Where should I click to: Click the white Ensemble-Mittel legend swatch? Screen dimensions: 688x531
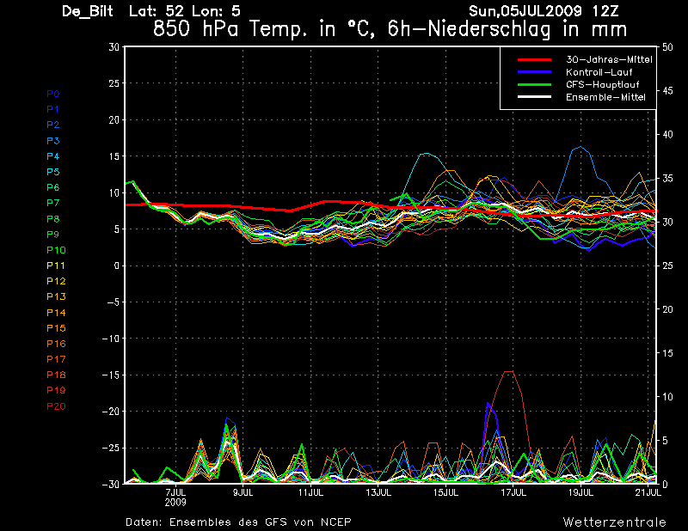click(x=534, y=96)
